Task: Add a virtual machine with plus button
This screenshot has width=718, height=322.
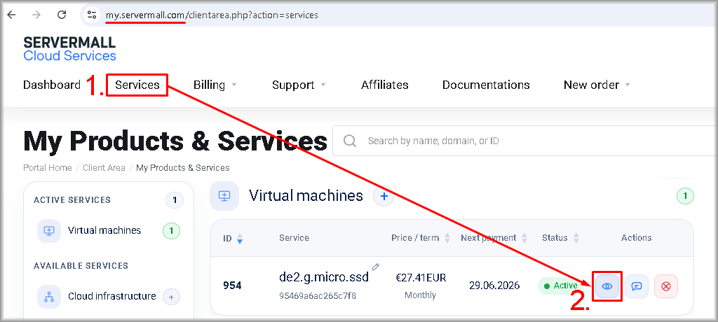Action: [384, 196]
